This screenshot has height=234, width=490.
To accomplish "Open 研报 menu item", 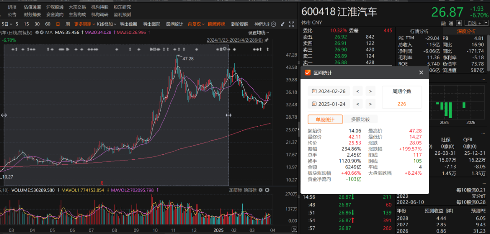I will point(12,7).
